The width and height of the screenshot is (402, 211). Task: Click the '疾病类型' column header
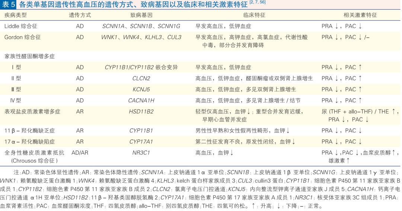click(x=15, y=15)
